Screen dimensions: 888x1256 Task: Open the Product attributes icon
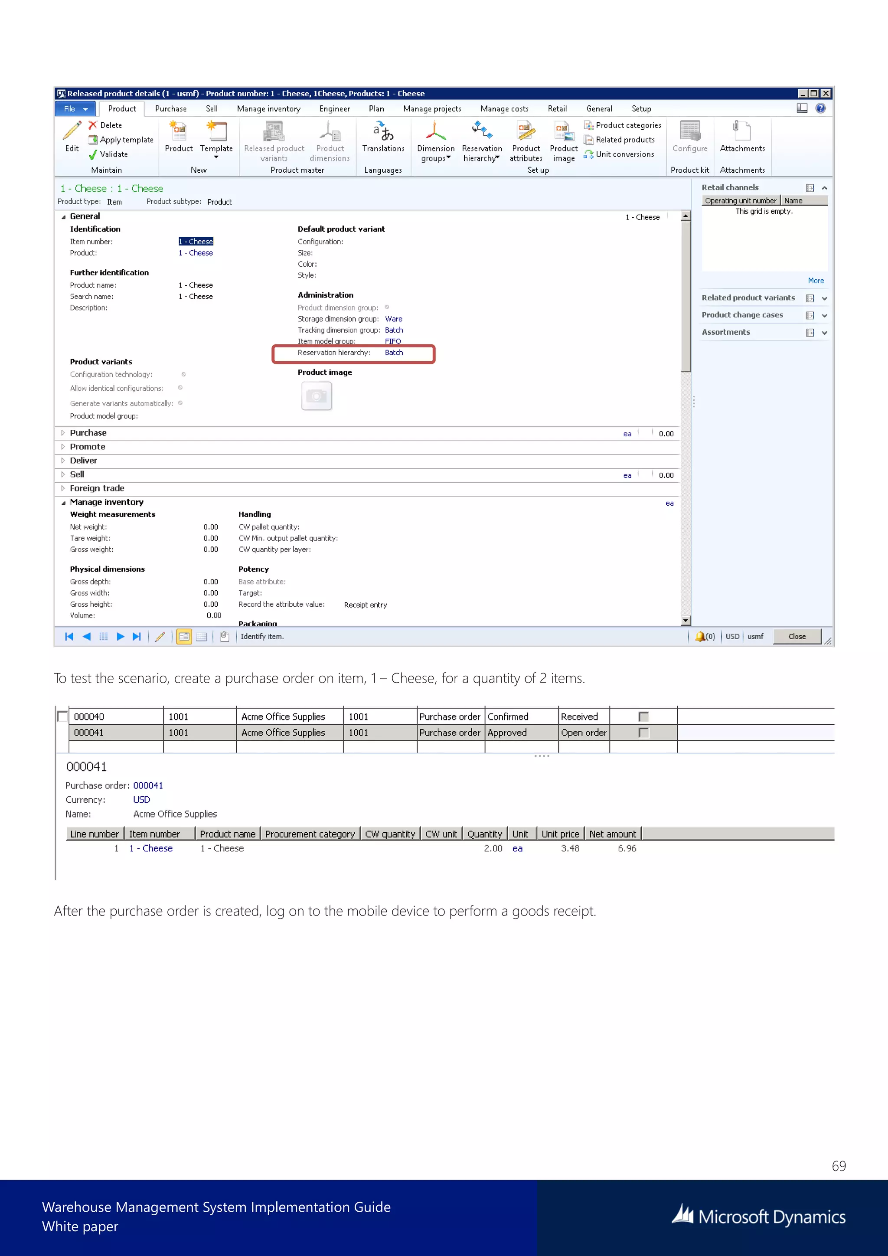tap(526, 131)
